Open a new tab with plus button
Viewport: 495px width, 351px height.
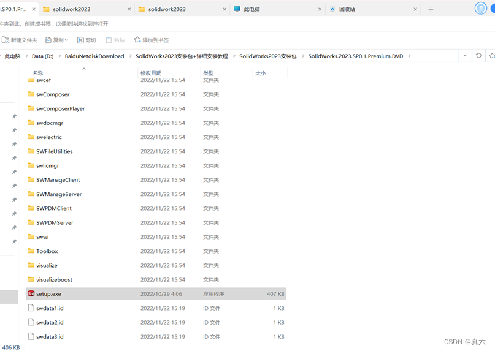click(431, 9)
